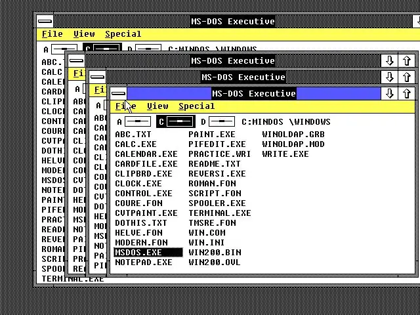Click title bar of third MS-DOS Executive window
This screenshot has height=315, width=420.
coord(243,77)
